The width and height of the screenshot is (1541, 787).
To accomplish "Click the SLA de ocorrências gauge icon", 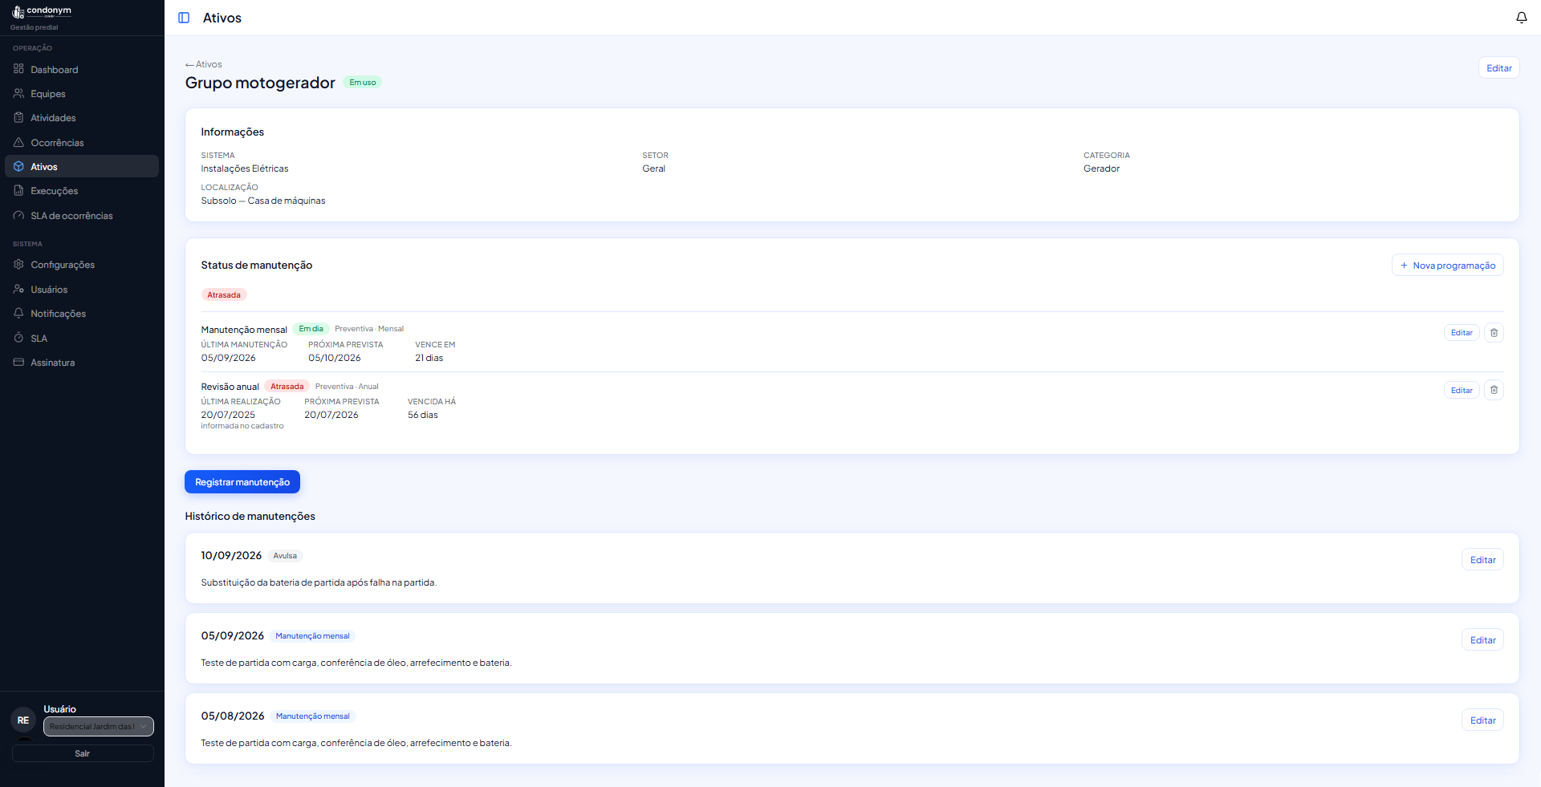I will (x=18, y=215).
